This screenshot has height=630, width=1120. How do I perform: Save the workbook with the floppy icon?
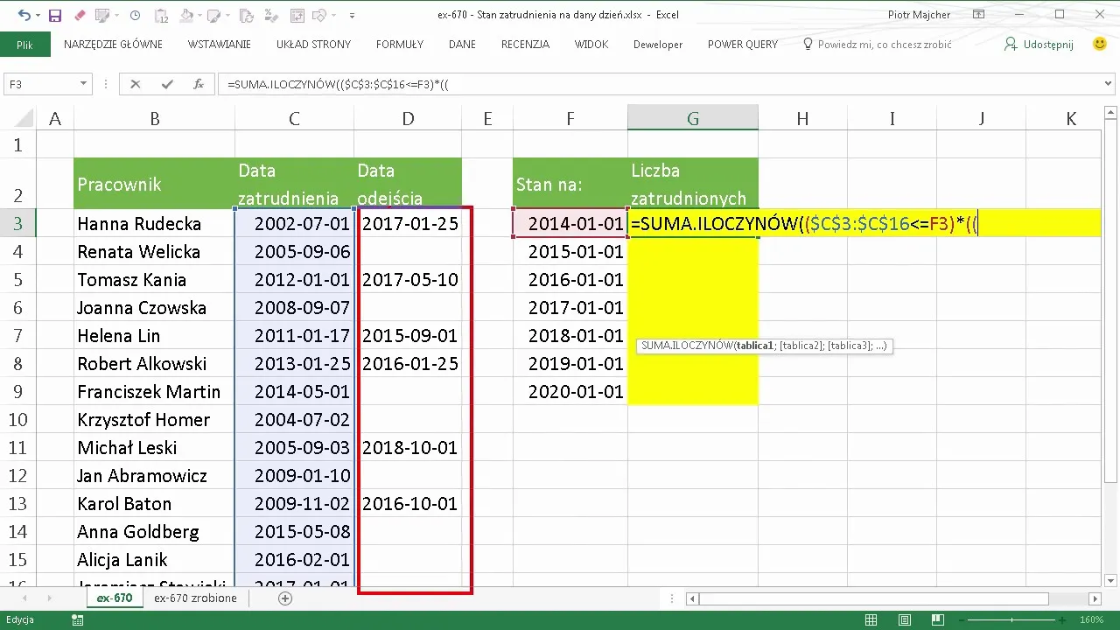point(54,15)
